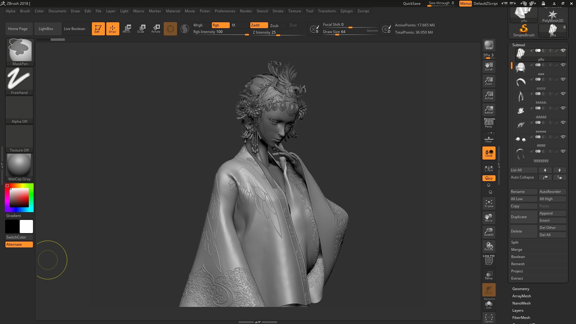The height and width of the screenshot is (324, 576).
Task: Move selected subtool down arrow
Action: (x=559, y=170)
